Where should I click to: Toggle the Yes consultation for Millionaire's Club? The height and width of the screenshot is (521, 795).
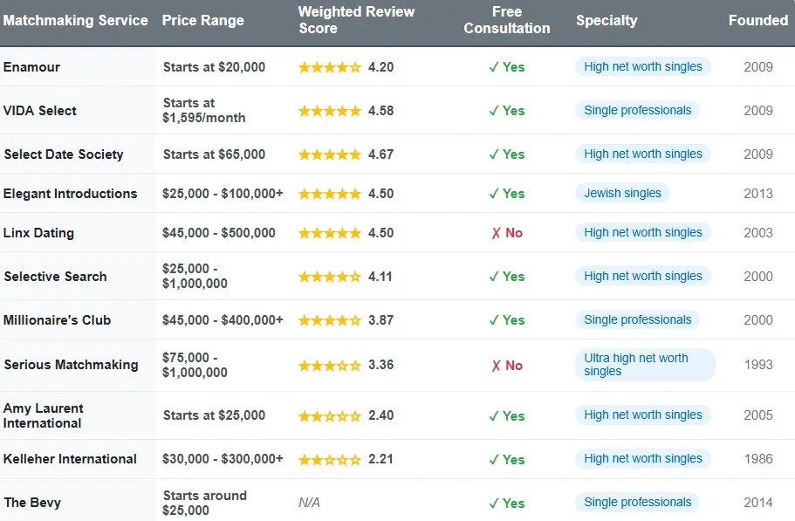coord(506,320)
